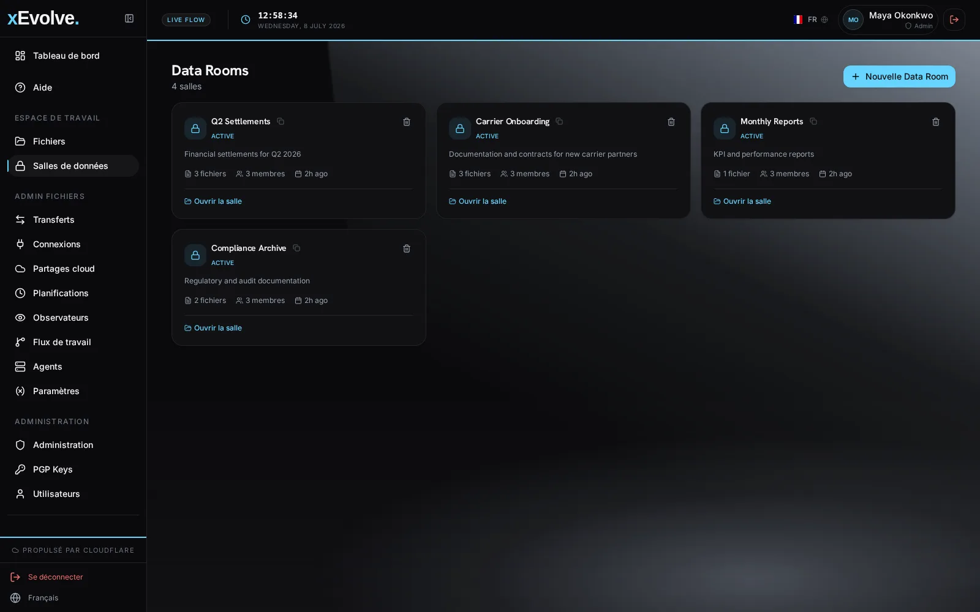The image size is (980, 612).
Task: Open Flux de travail
Action: pyautogui.click(x=73, y=342)
